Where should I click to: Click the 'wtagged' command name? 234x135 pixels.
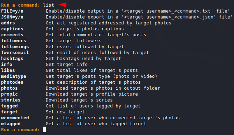(x=11, y=124)
